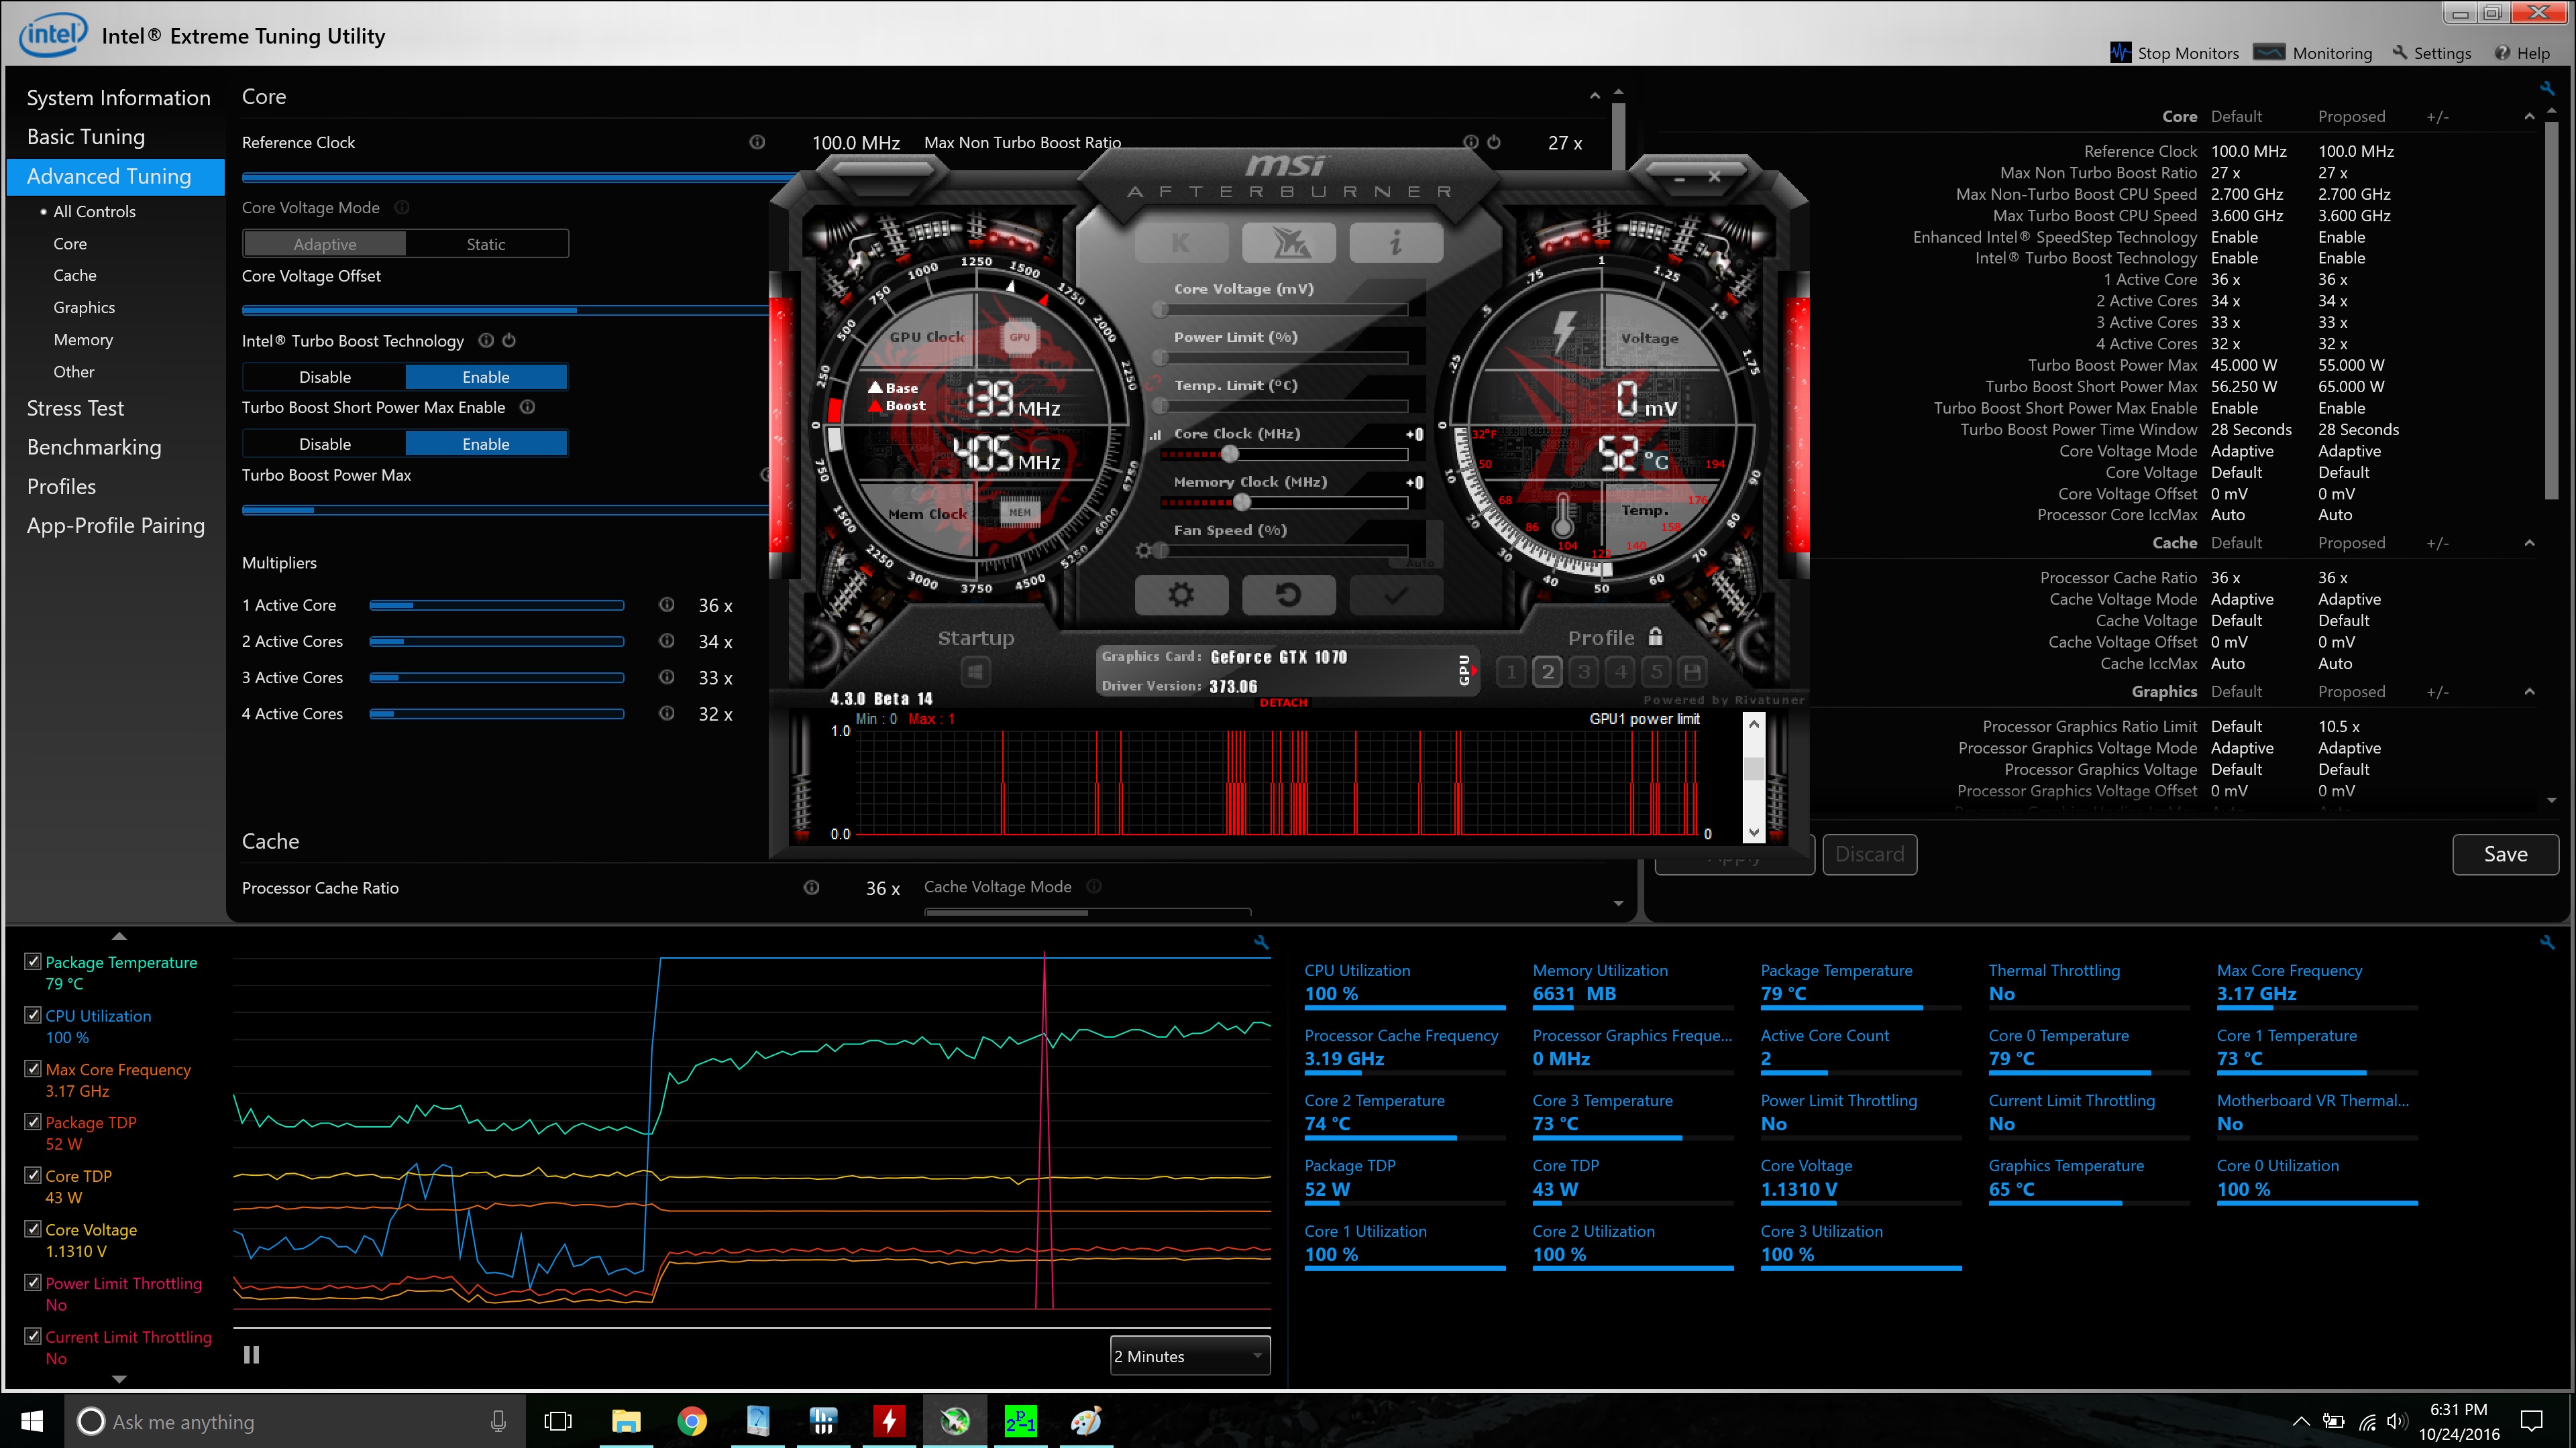Open XTU Help
Image resolution: width=2576 pixels, height=1448 pixels.
(x=2522, y=53)
